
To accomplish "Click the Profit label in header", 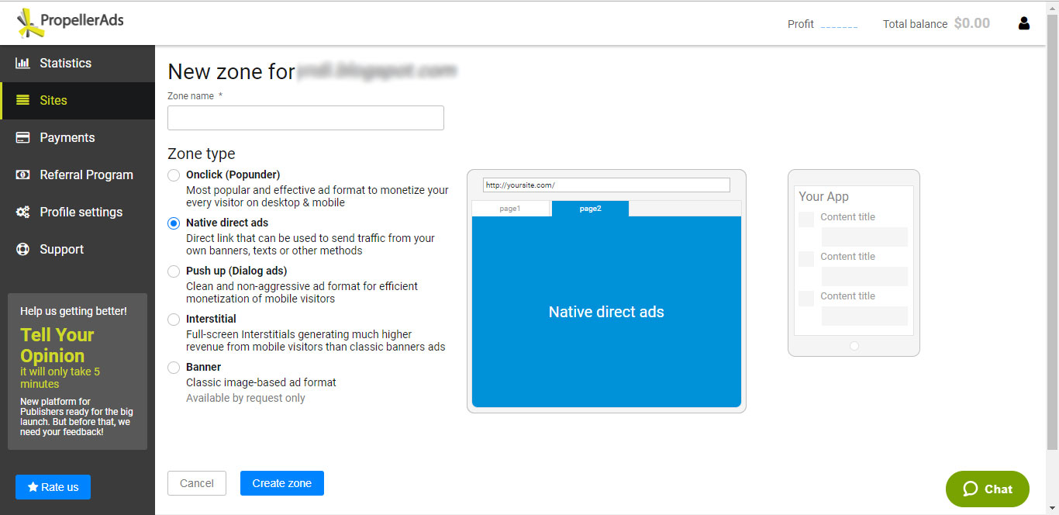I will 800,24.
